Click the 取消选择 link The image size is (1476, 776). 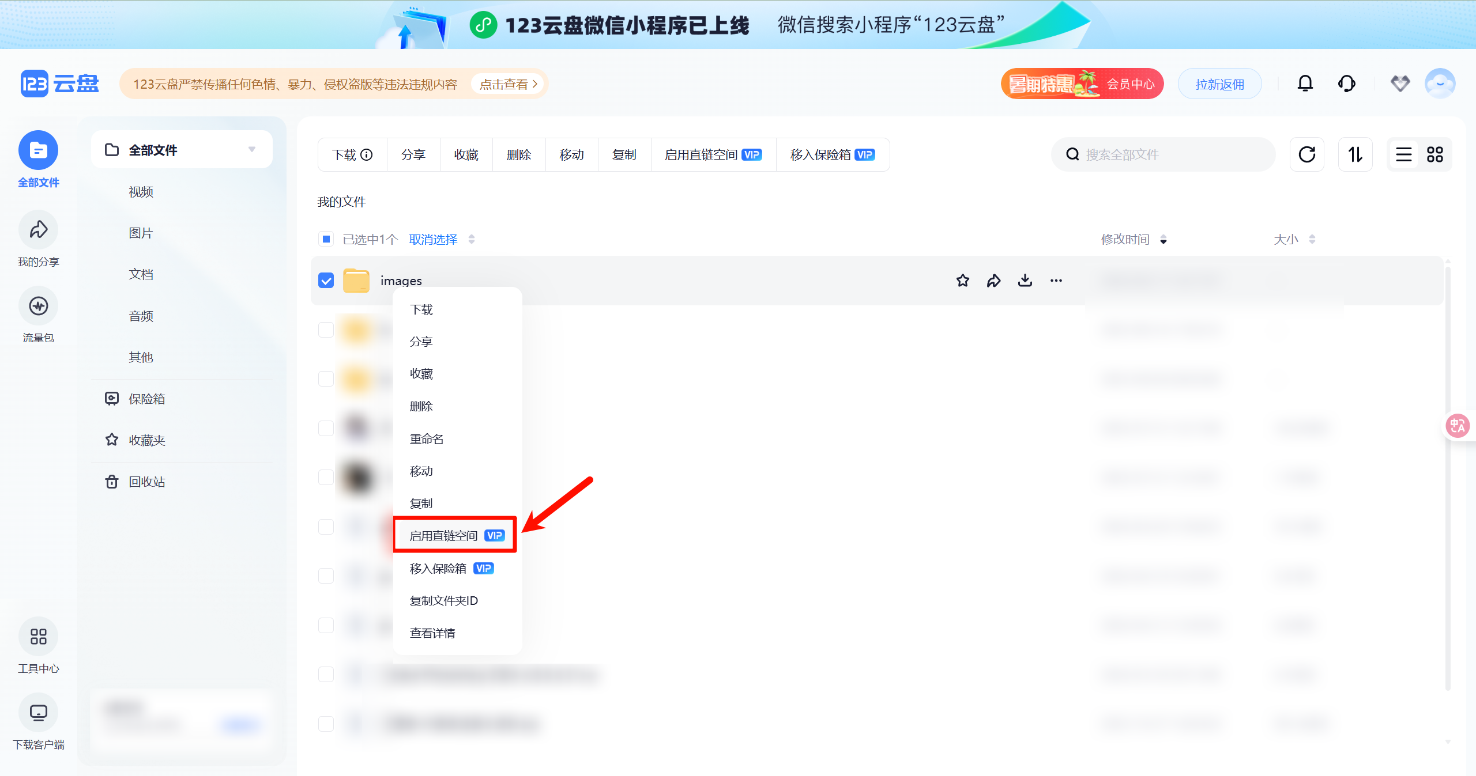coord(432,239)
